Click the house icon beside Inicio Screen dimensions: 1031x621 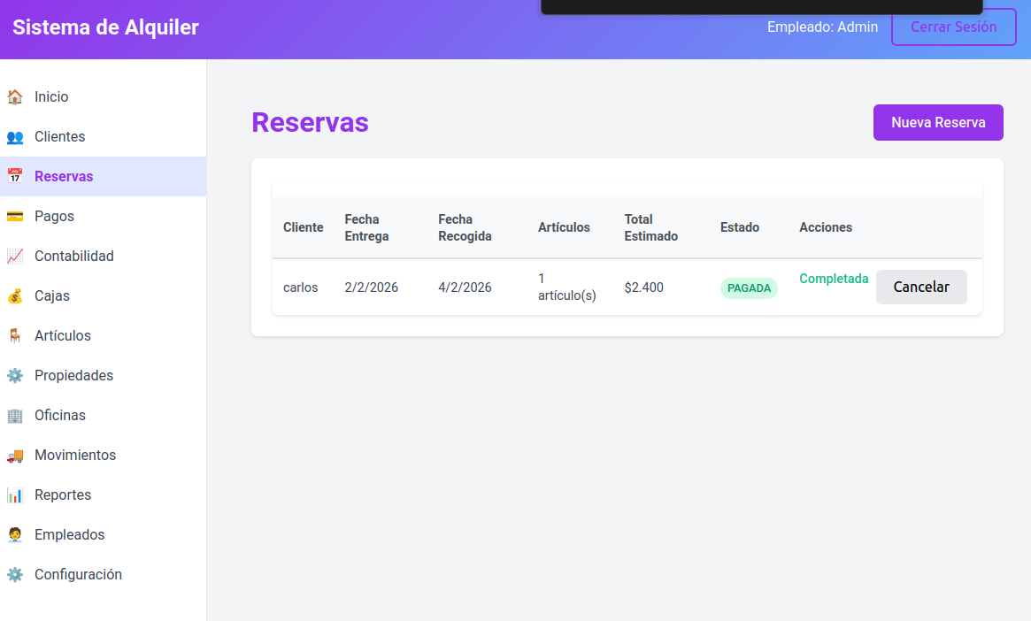click(x=15, y=96)
